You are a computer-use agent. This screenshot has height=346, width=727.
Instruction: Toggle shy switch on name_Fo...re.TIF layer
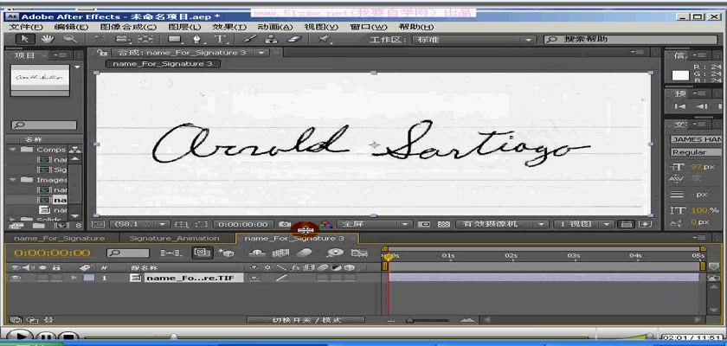pos(254,278)
